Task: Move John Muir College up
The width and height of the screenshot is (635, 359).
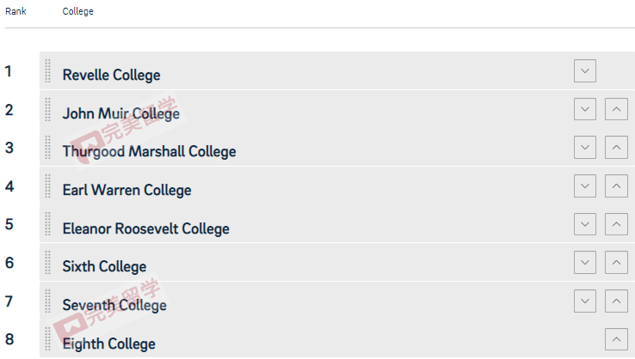Action: coord(616,109)
